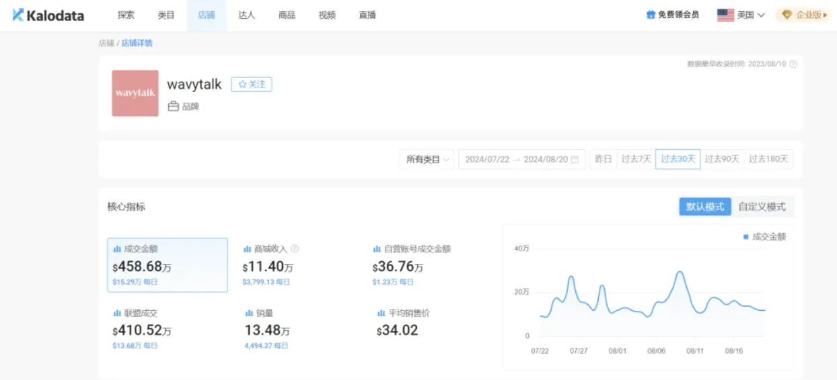Click the 核心指标 section heading

[x=126, y=207]
